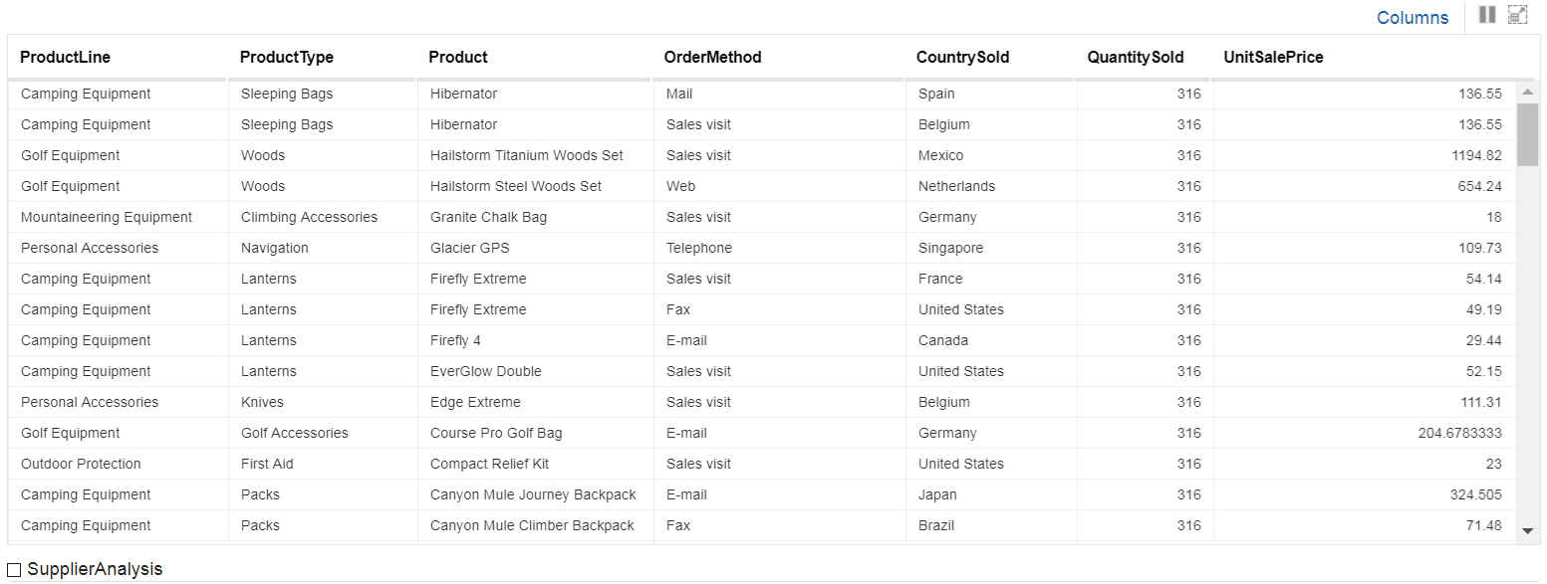
Task: Sort the table by OrderMethod
Action: (x=713, y=57)
